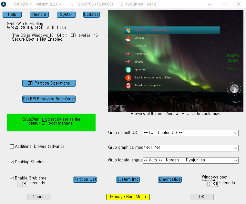Click the Debian swirl Prime OS icon
246x204 pixels.
click(x=128, y=46)
